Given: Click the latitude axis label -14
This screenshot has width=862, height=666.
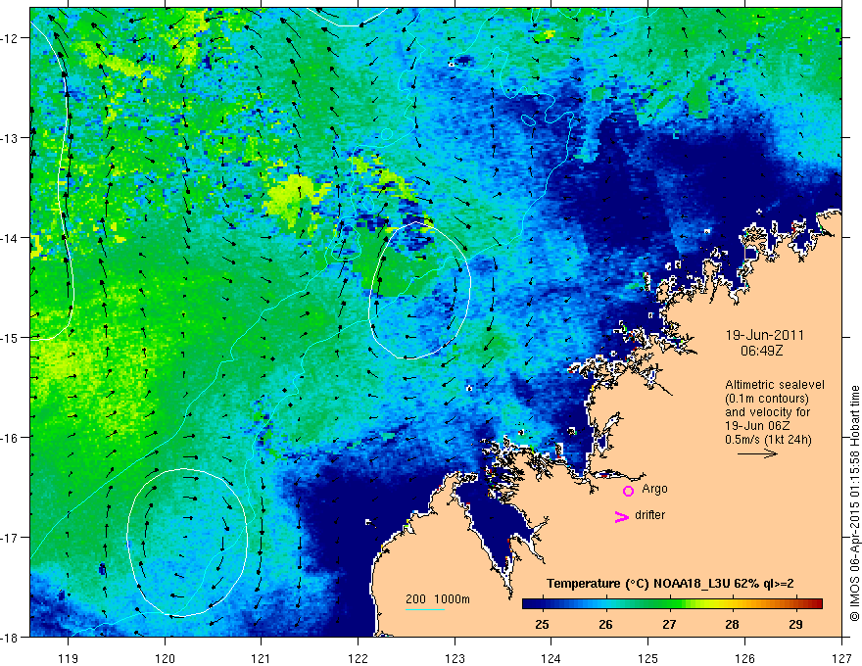Looking at the screenshot, I should click(10, 238).
